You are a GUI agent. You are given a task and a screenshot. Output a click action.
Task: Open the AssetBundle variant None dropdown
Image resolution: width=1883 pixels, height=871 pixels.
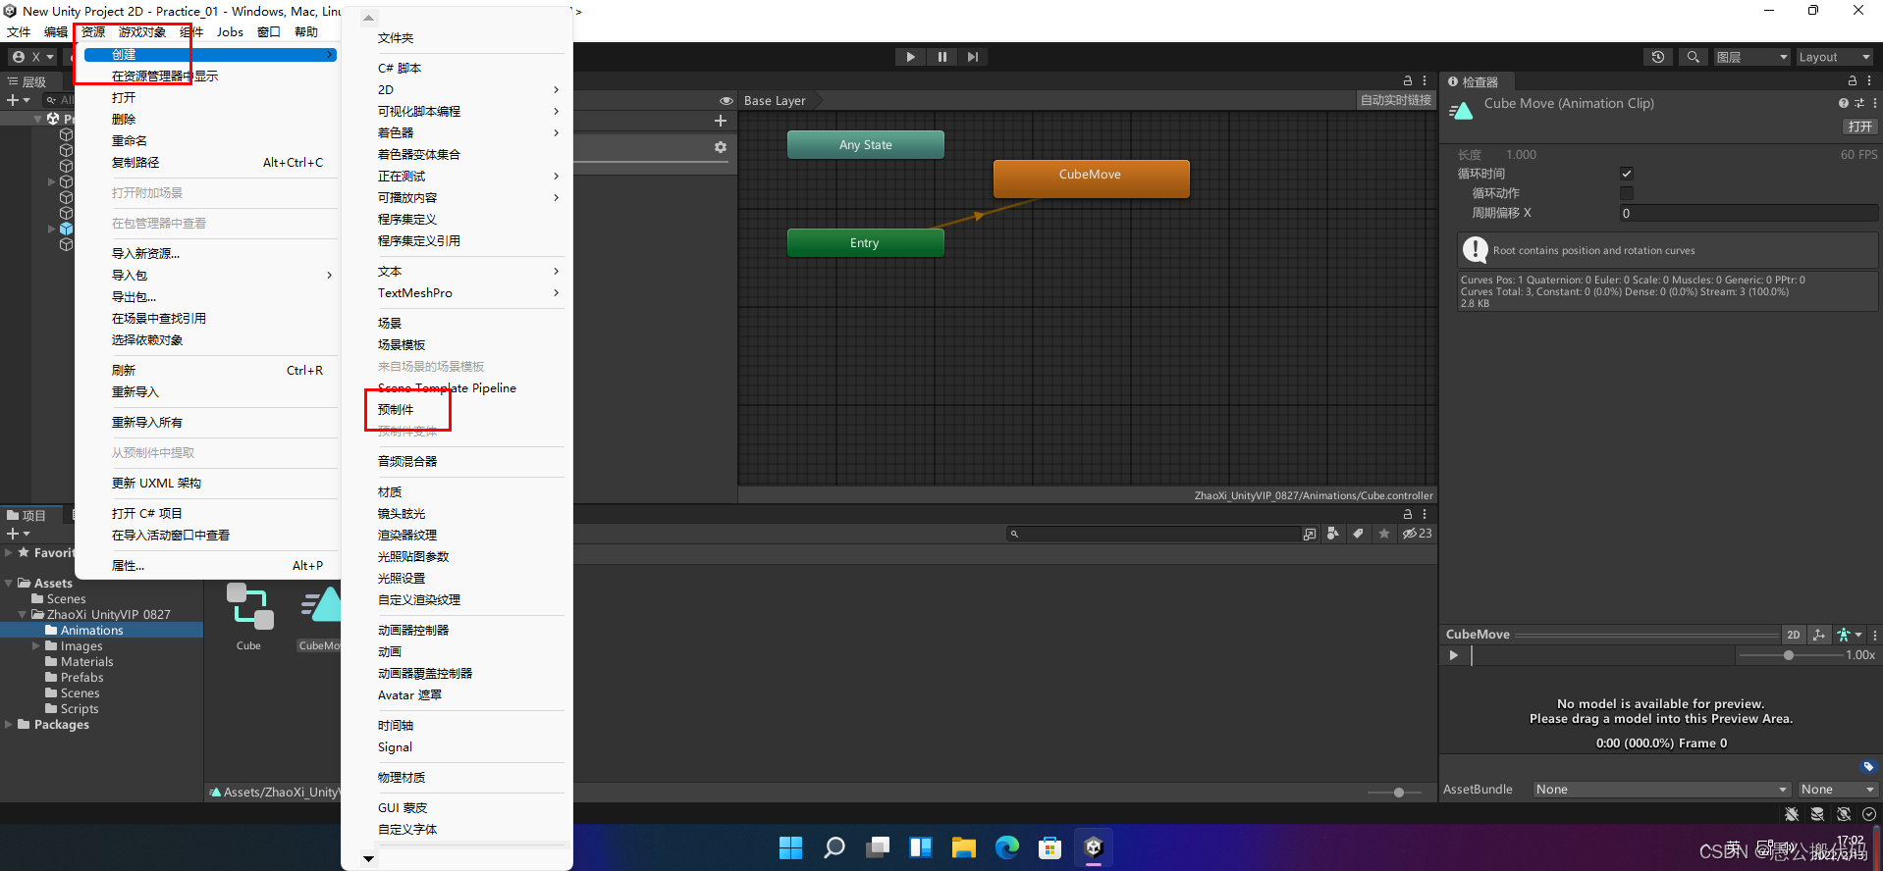(x=1837, y=790)
